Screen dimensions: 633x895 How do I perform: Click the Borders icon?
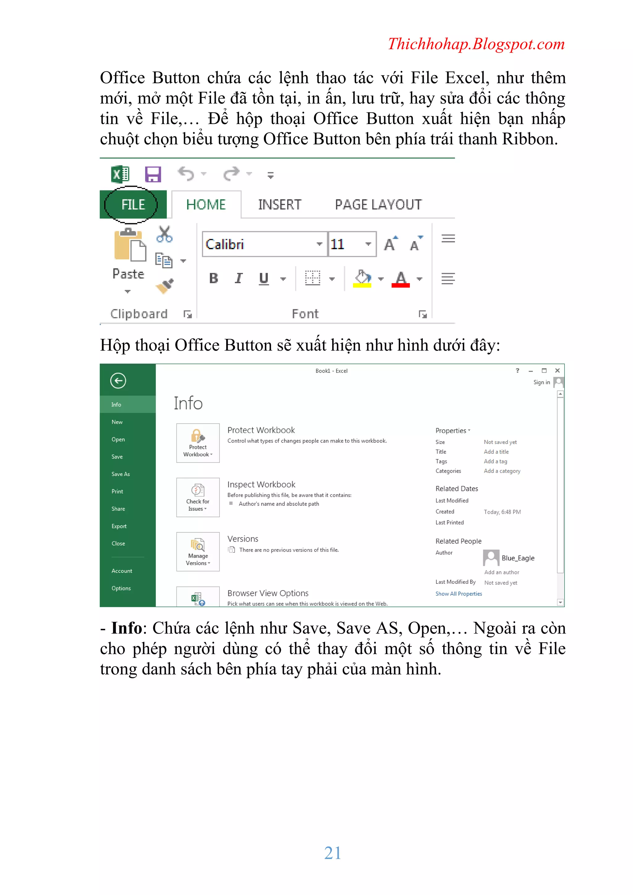[x=312, y=278]
